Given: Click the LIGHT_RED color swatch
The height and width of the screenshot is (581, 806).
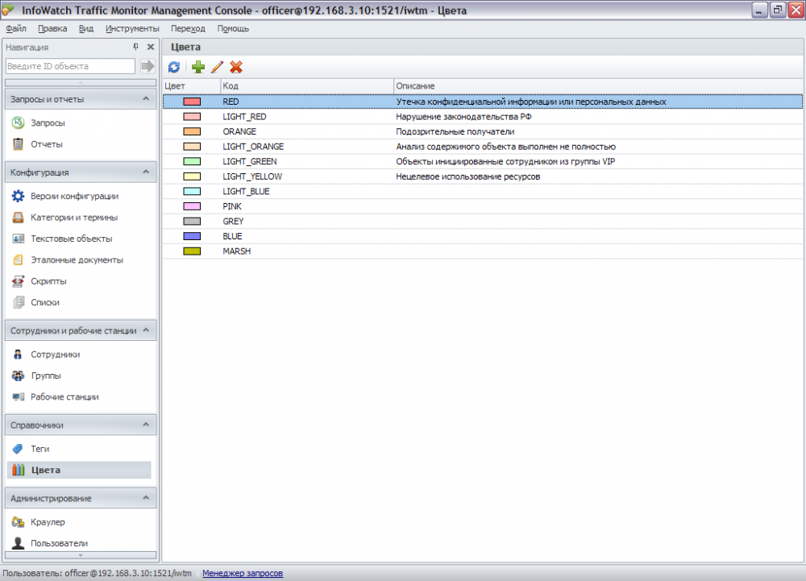Looking at the screenshot, I should tap(192, 117).
